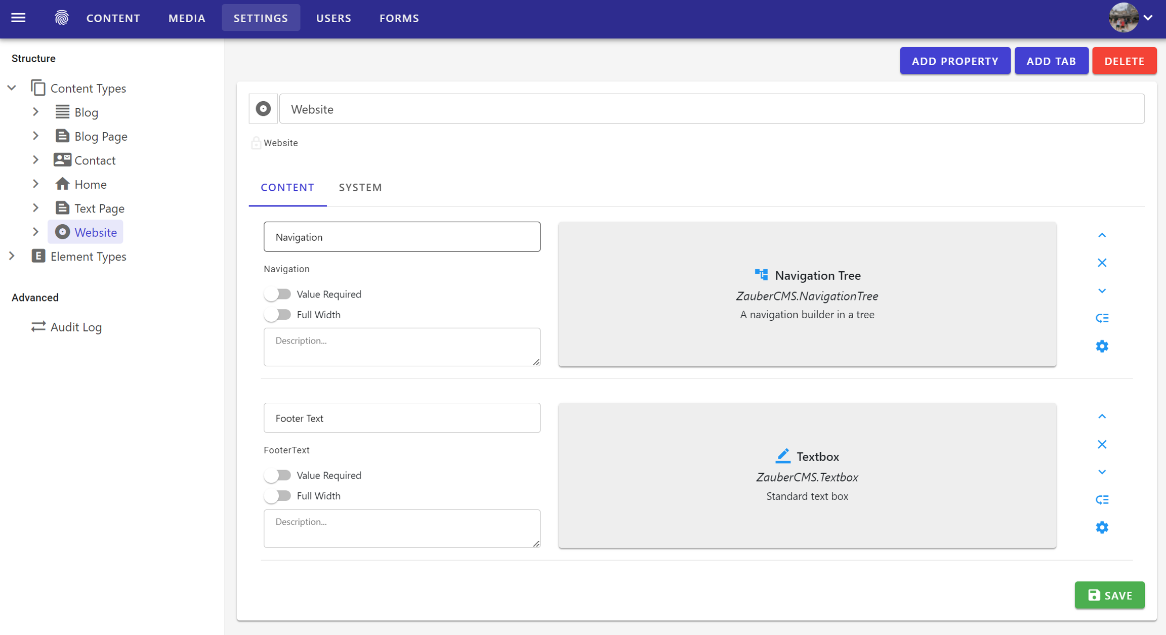
Task: Select the Navigation Tree editor card
Action: tap(807, 294)
